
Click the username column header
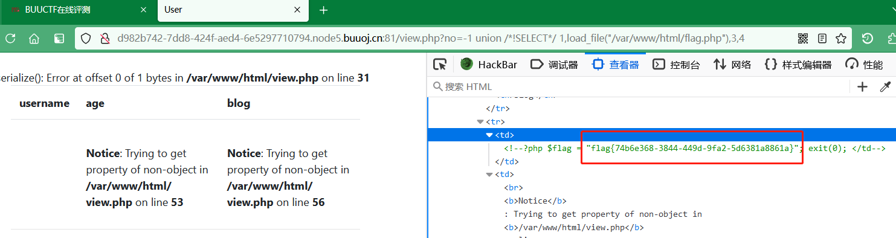tap(45, 103)
